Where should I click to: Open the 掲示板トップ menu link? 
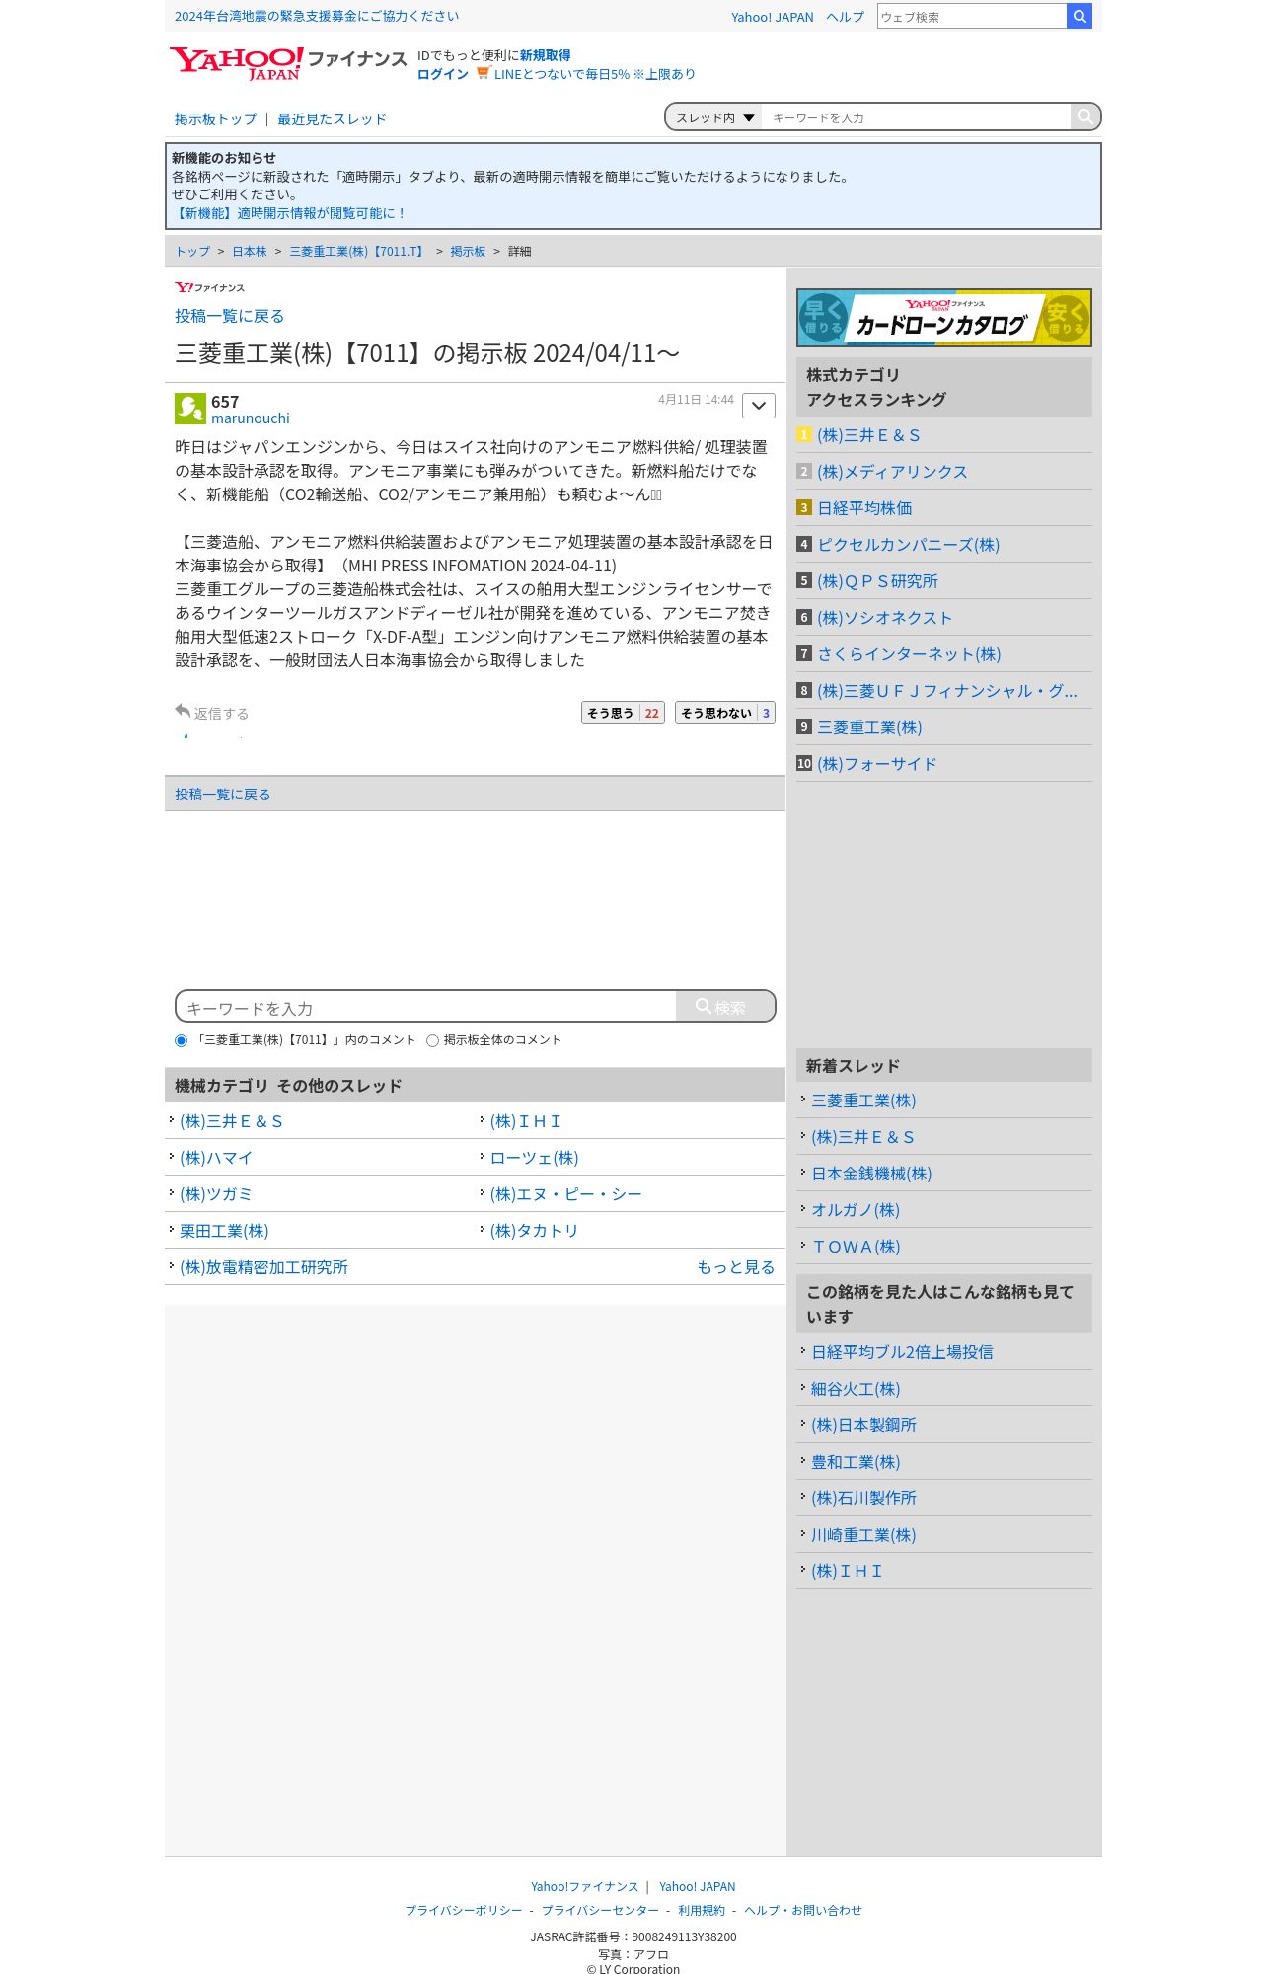click(215, 119)
